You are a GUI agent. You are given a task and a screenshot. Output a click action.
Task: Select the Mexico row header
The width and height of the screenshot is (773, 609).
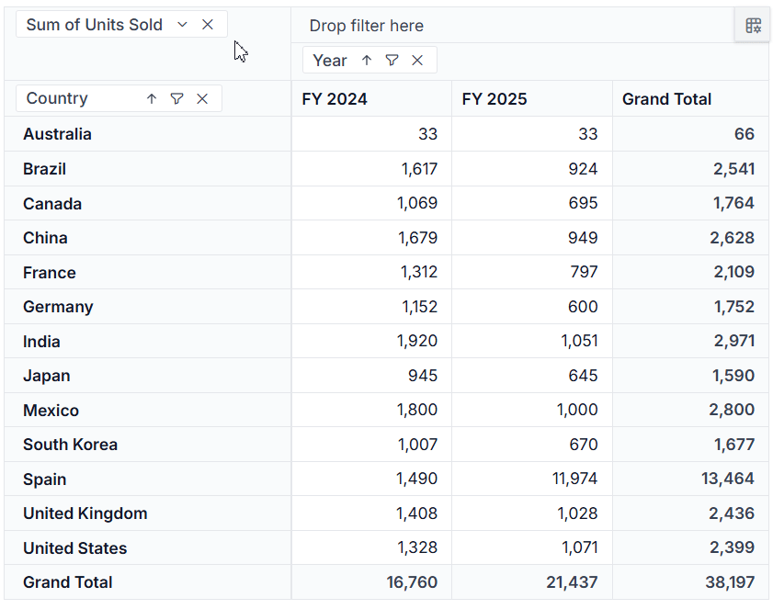coord(147,411)
